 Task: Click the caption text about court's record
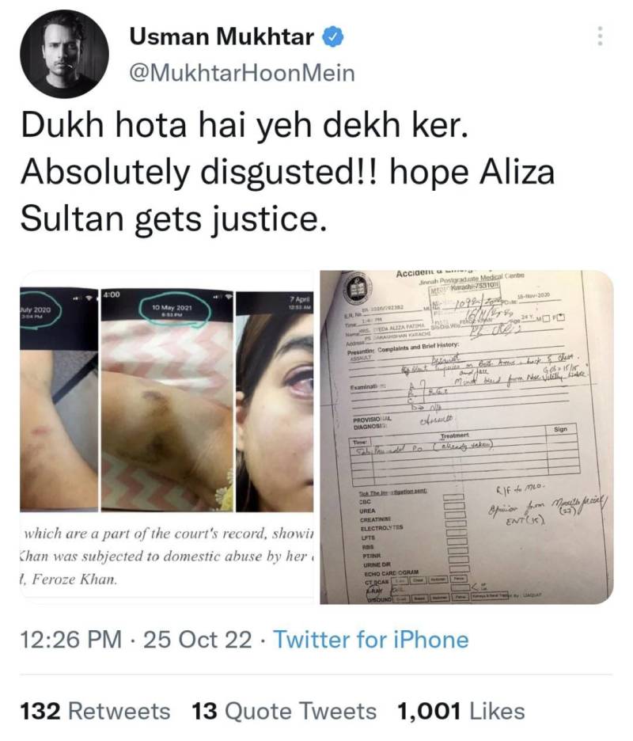(x=167, y=557)
